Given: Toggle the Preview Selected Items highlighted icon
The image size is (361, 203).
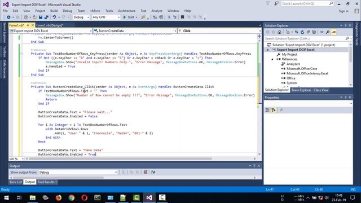Looking at the screenshot, I should pos(333,32).
